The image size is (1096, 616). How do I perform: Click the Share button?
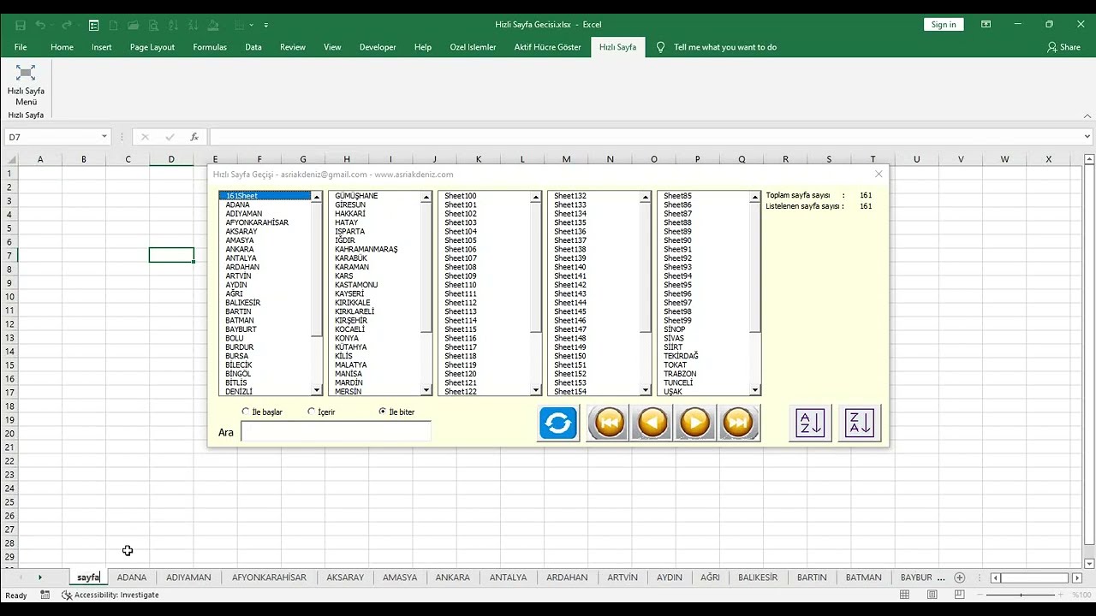(1063, 47)
